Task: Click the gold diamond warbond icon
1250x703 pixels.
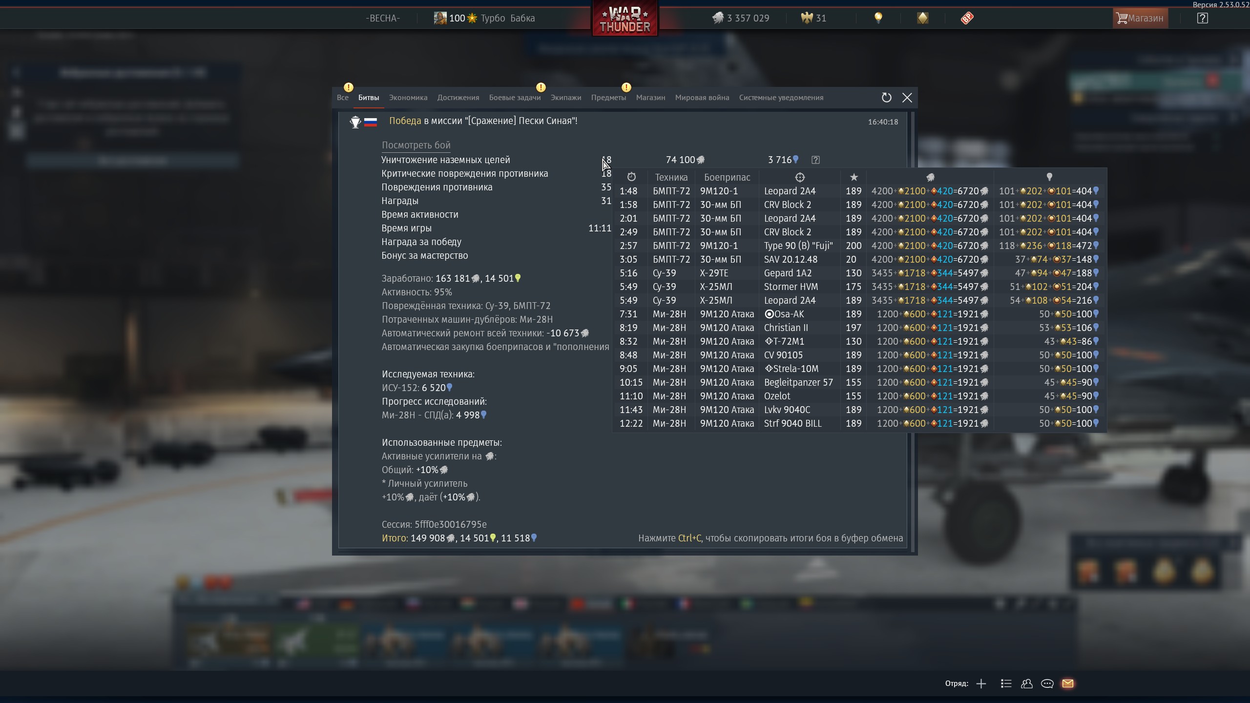Action: [x=922, y=18]
